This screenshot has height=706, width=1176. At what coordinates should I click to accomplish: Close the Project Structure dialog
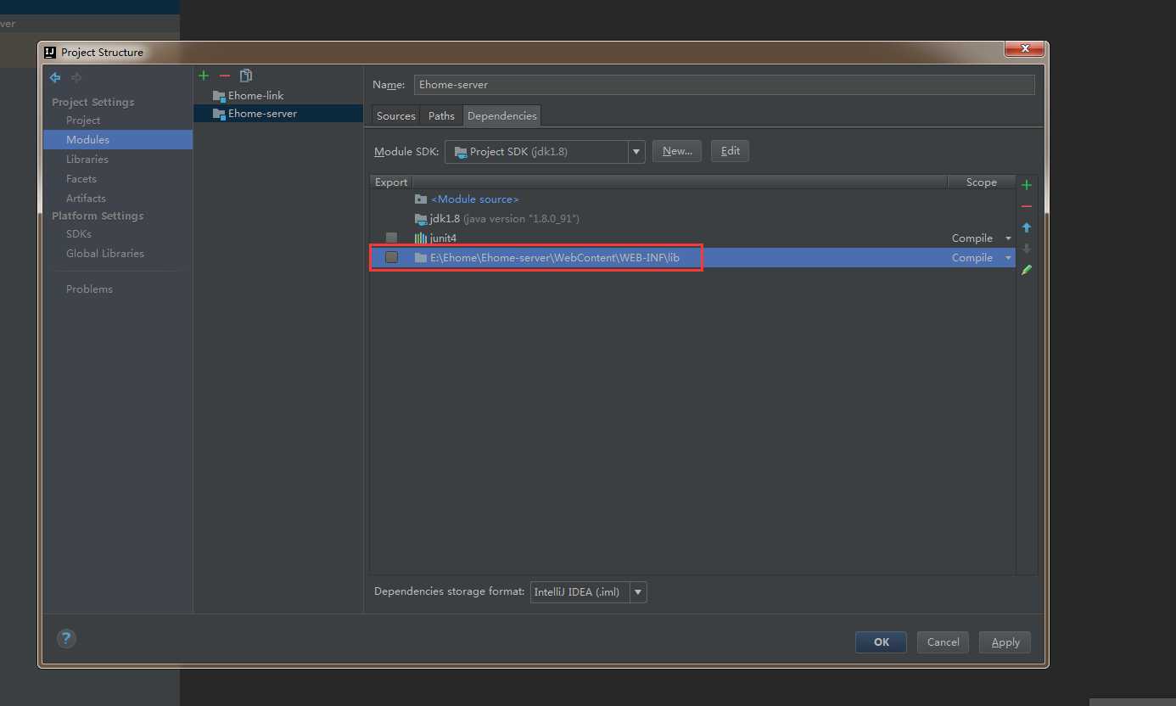tap(1023, 49)
